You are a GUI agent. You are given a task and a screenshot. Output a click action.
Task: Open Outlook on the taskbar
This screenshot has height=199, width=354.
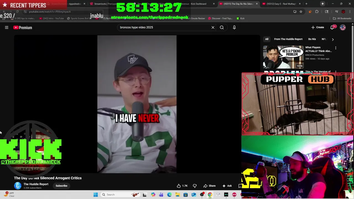point(194,195)
